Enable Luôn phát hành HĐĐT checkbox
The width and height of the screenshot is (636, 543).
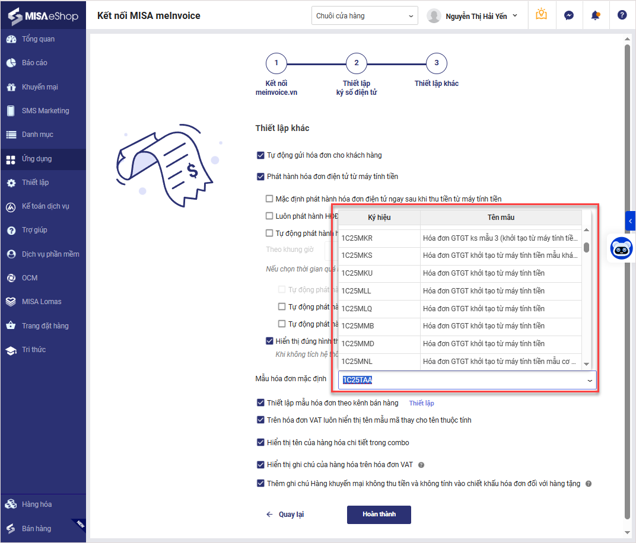point(269,216)
